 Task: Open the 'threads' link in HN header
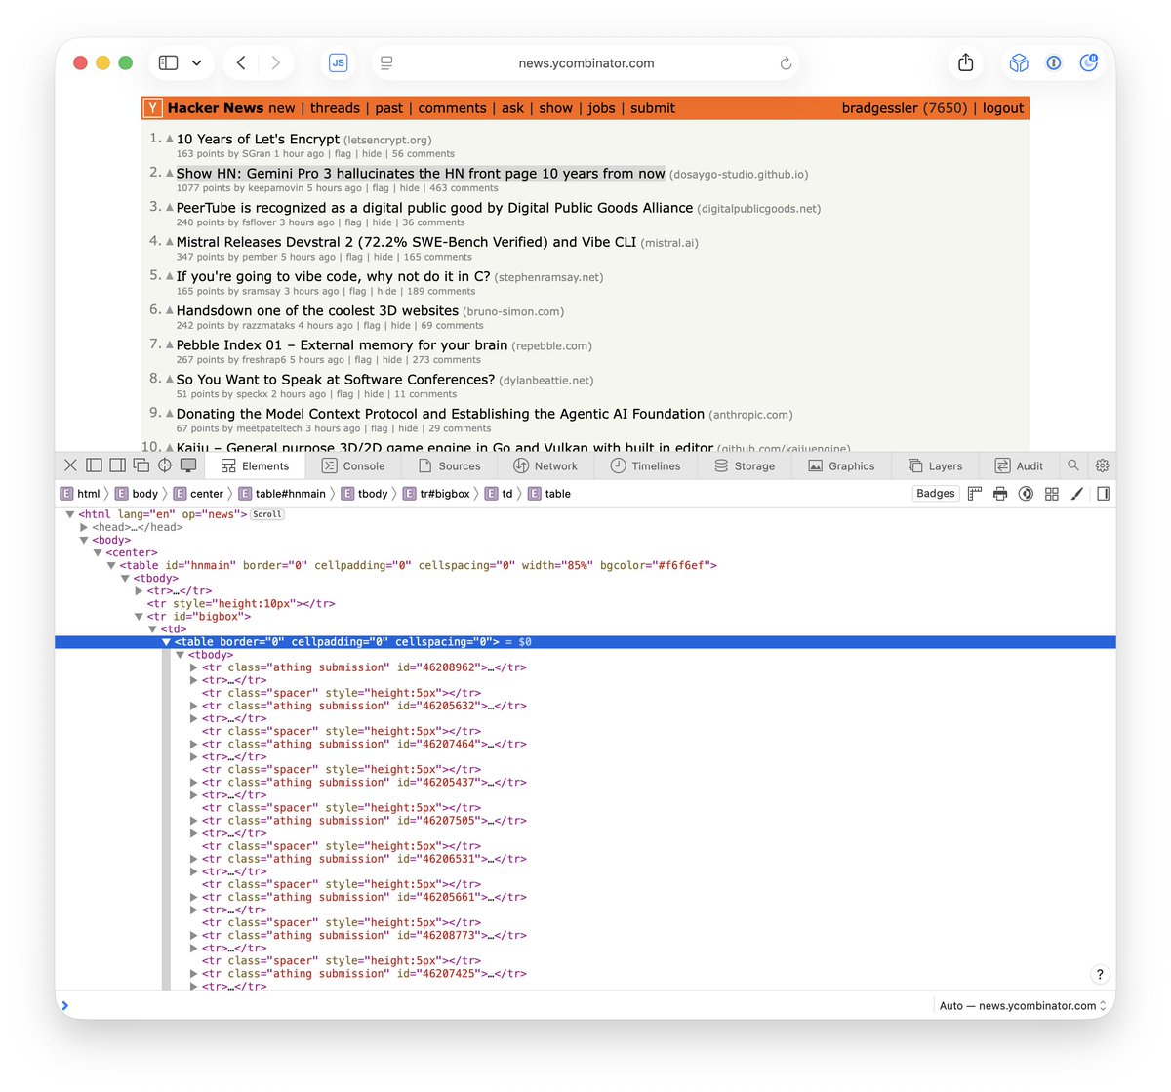click(x=335, y=108)
